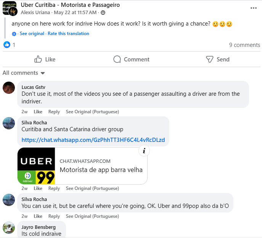
Task: Click the public audience globe icon
Action: [x=103, y=12]
